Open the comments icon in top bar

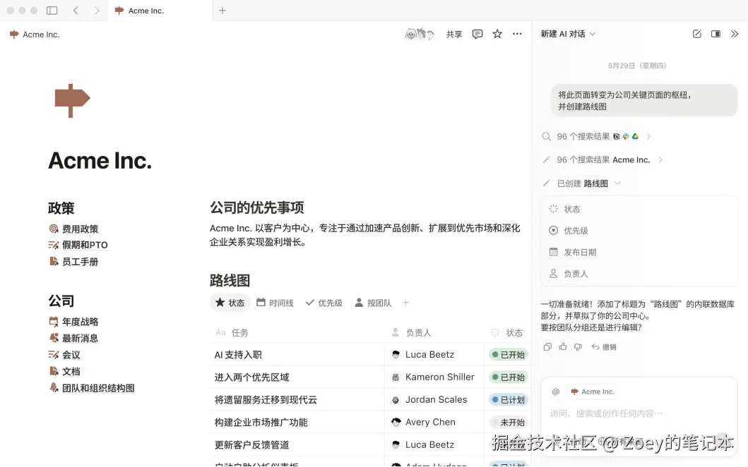[x=477, y=34]
